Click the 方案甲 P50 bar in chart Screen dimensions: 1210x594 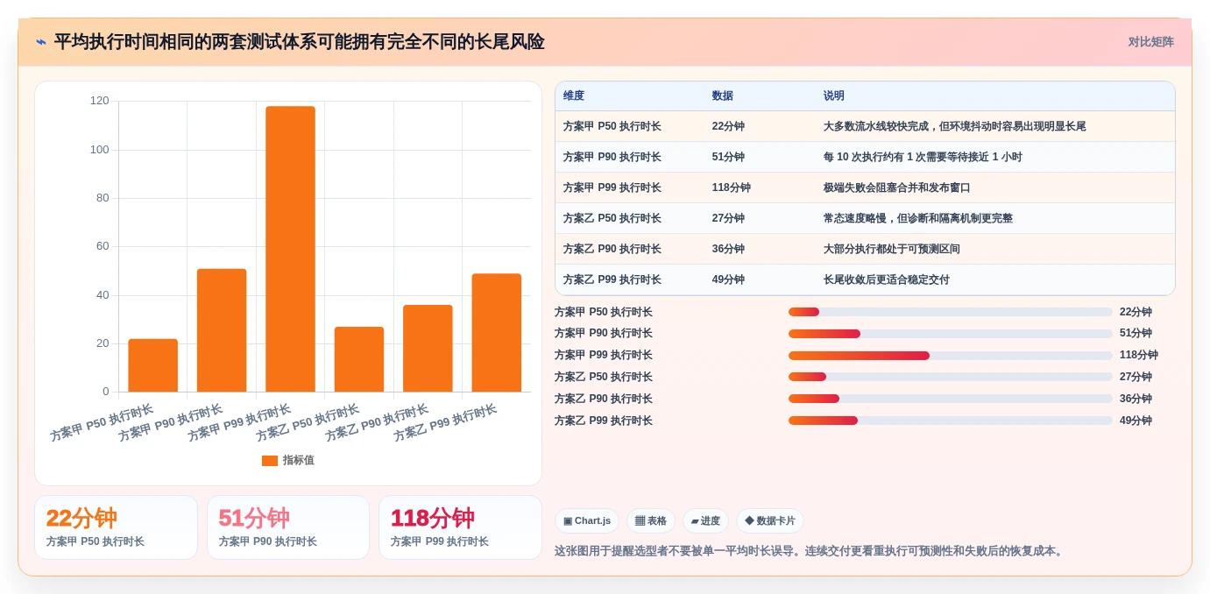[153, 365]
